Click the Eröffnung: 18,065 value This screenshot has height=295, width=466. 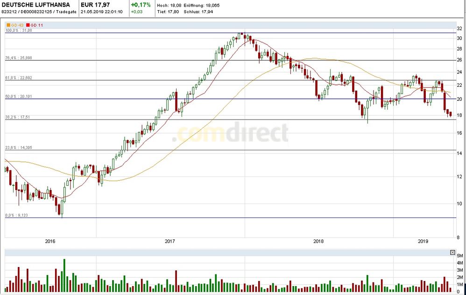click(x=202, y=5)
